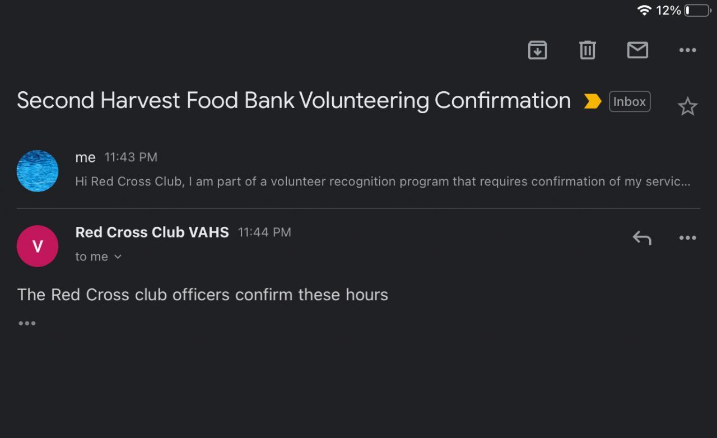Viewport: 717px width, 438px height.
Task: Tap the battery indicator icon
Action: click(697, 10)
